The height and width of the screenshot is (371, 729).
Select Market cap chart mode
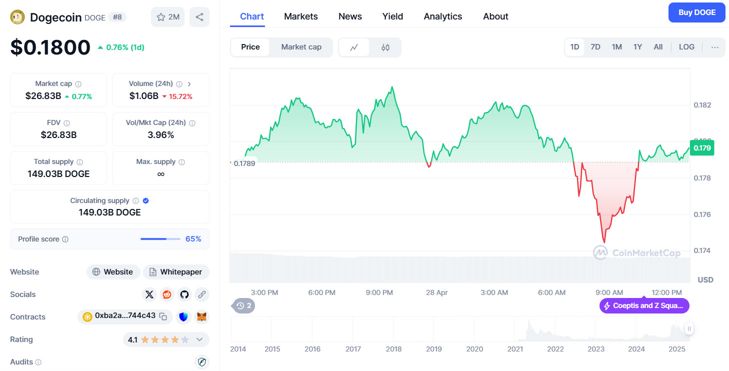coord(301,47)
